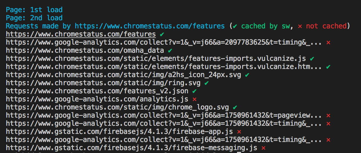Click the red cross in the "not cached" legend
Image resolution: width=361 pixels, height=153 pixels.
300,26
